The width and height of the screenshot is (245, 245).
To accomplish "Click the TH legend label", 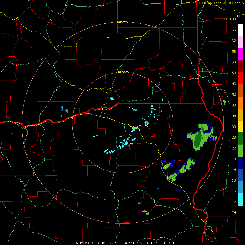I will point(234,213).
